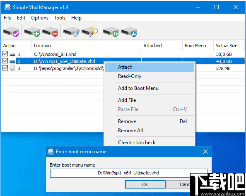
Task: Sort by the Location column header
Action: 86,46
